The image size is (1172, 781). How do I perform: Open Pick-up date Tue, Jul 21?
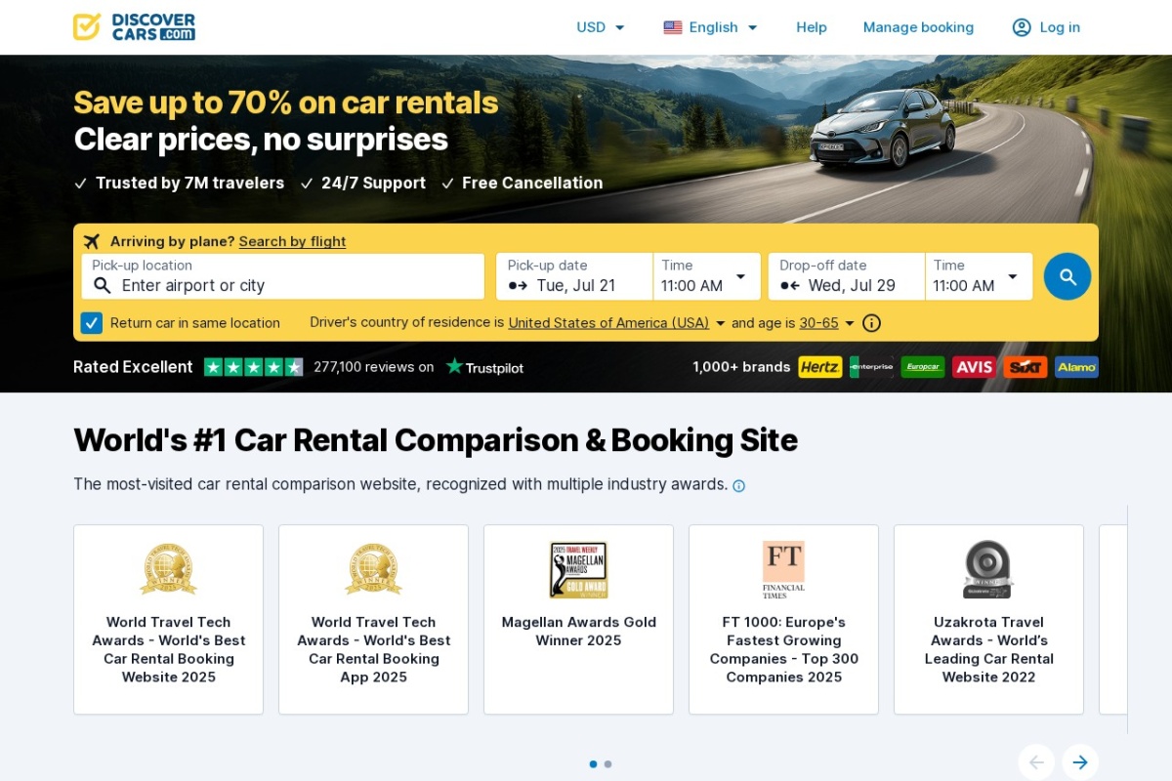[x=574, y=276]
